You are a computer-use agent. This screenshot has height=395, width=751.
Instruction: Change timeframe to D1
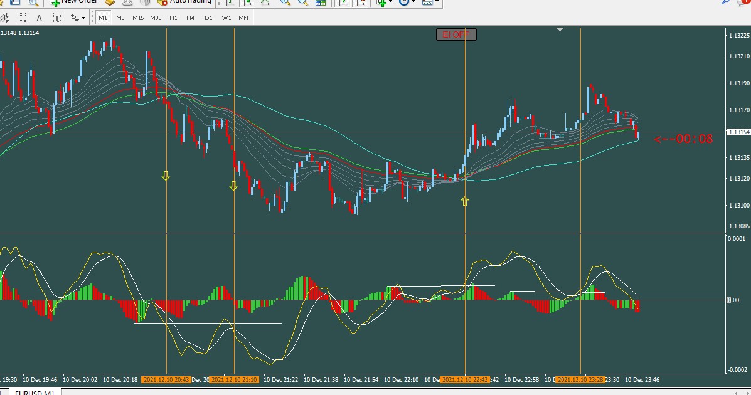(x=208, y=18)
